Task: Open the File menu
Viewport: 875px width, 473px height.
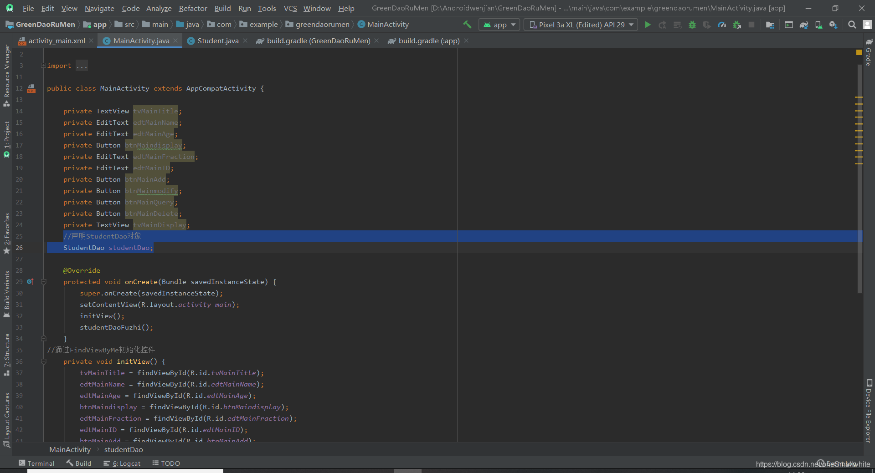Action: [x=28, y=8]
